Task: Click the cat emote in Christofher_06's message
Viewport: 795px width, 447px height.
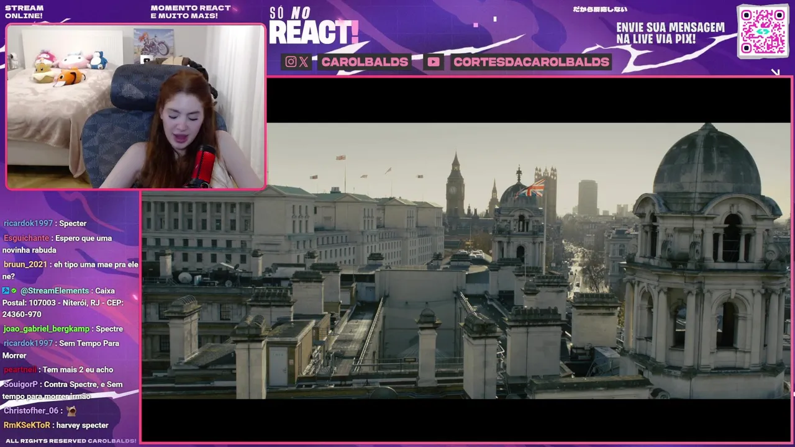Action: 71,410
